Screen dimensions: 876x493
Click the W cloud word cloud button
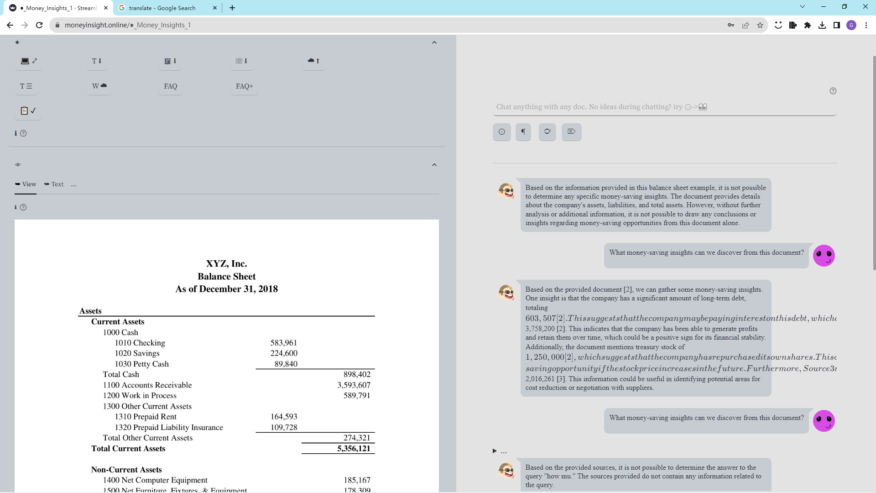99,86
